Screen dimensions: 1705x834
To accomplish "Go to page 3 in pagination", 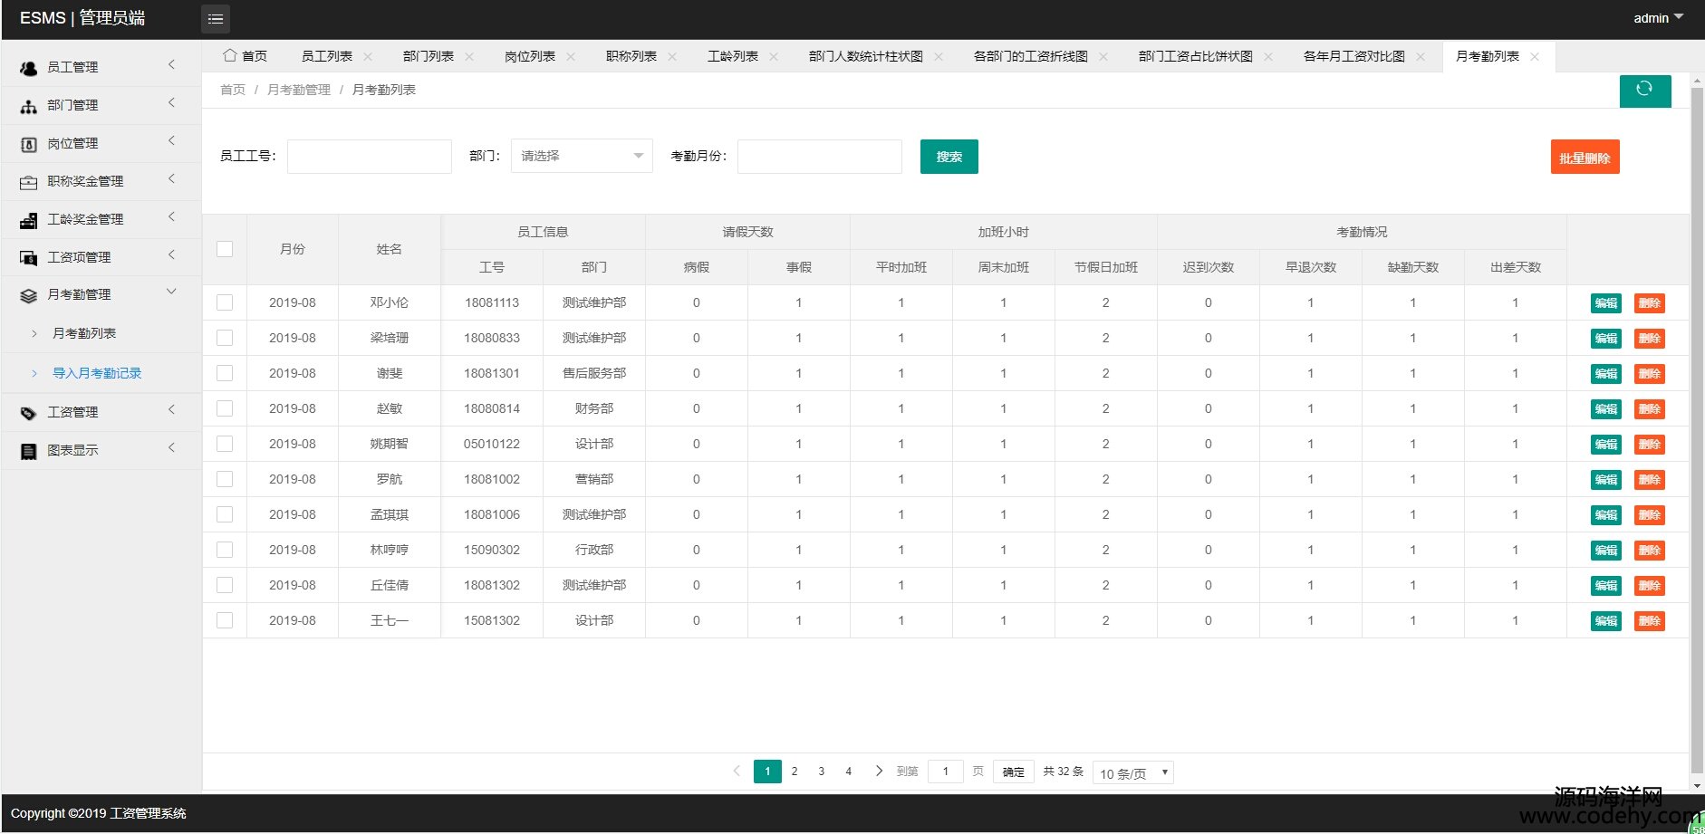I will pos(822,772).
